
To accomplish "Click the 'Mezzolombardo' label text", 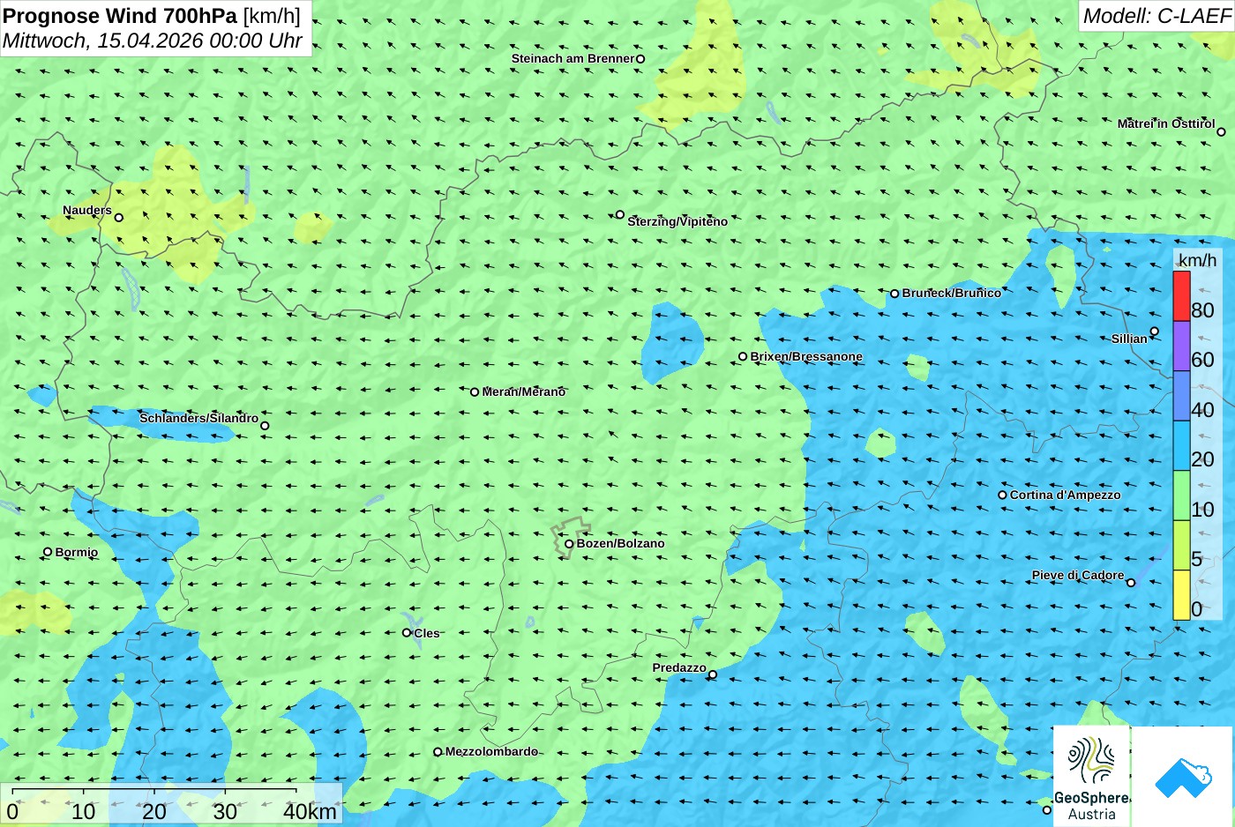I will click(x=491, y=751).
